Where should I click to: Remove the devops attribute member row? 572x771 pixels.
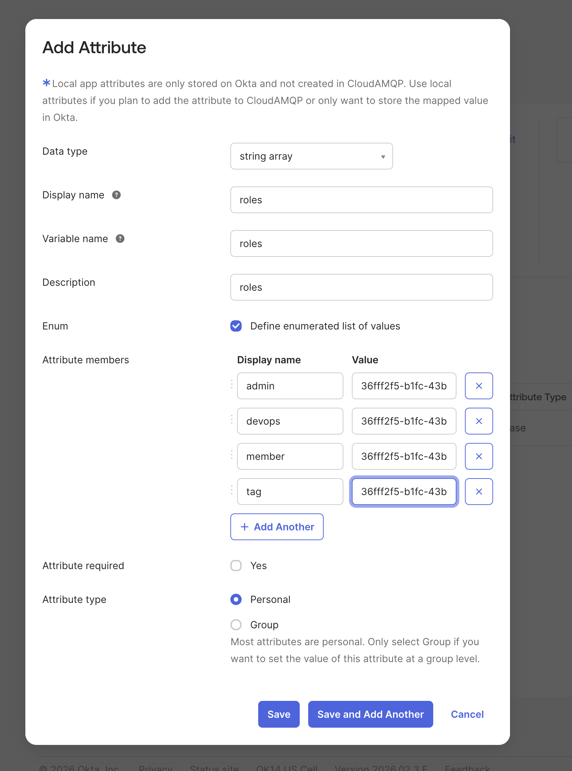pyautogui.click(x=479, y=421)
